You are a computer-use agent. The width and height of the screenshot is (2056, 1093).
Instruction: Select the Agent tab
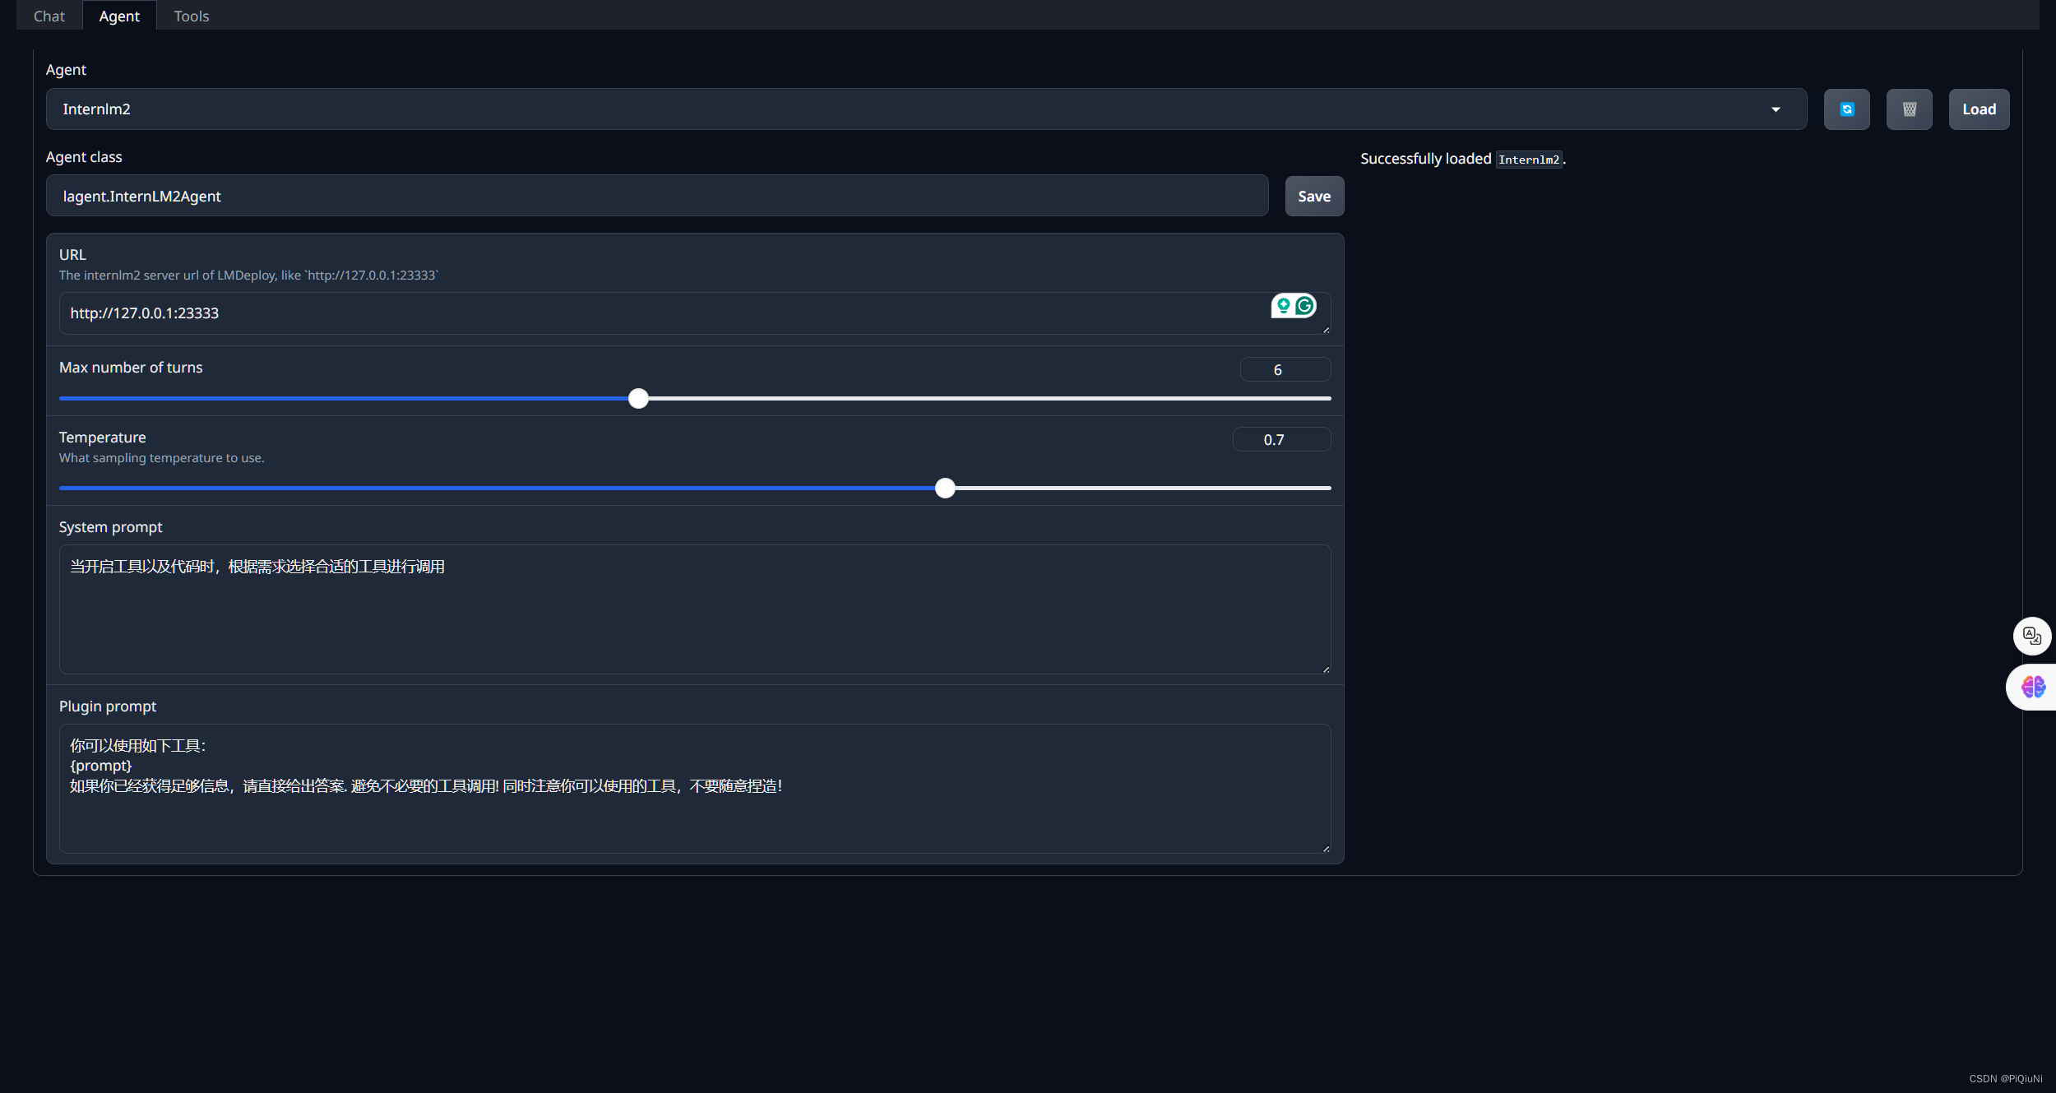tap(119, 16)
